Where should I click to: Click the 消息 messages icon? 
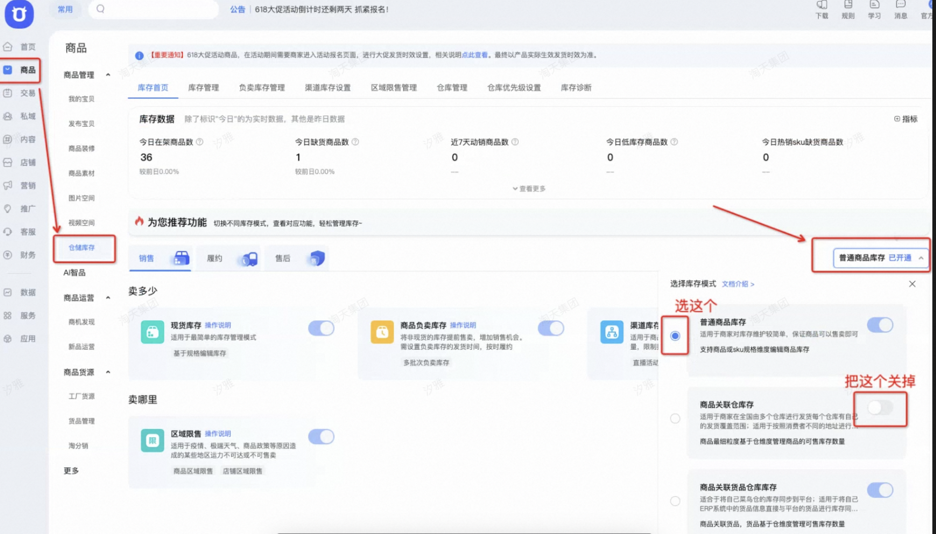(900, 5)
